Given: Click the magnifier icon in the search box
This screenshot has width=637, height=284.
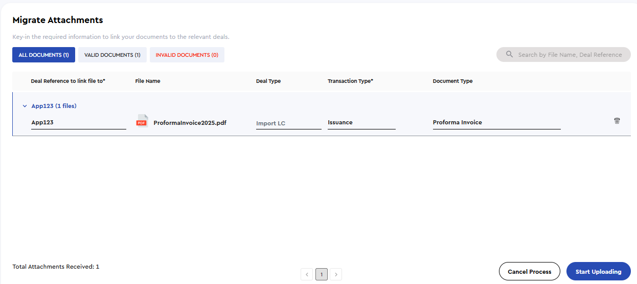Looking at the screenshot, I should click(x=509, y=54).
